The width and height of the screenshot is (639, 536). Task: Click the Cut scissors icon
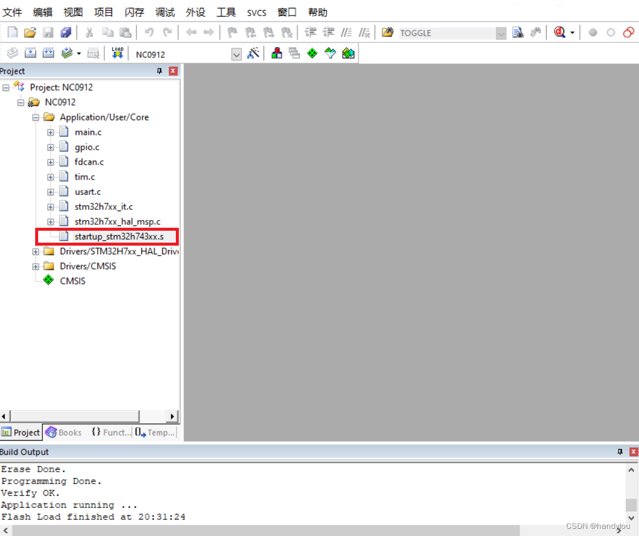89,33
